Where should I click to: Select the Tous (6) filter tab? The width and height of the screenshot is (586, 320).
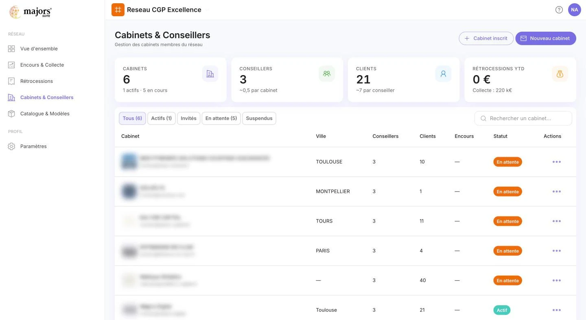pos(132,118)
